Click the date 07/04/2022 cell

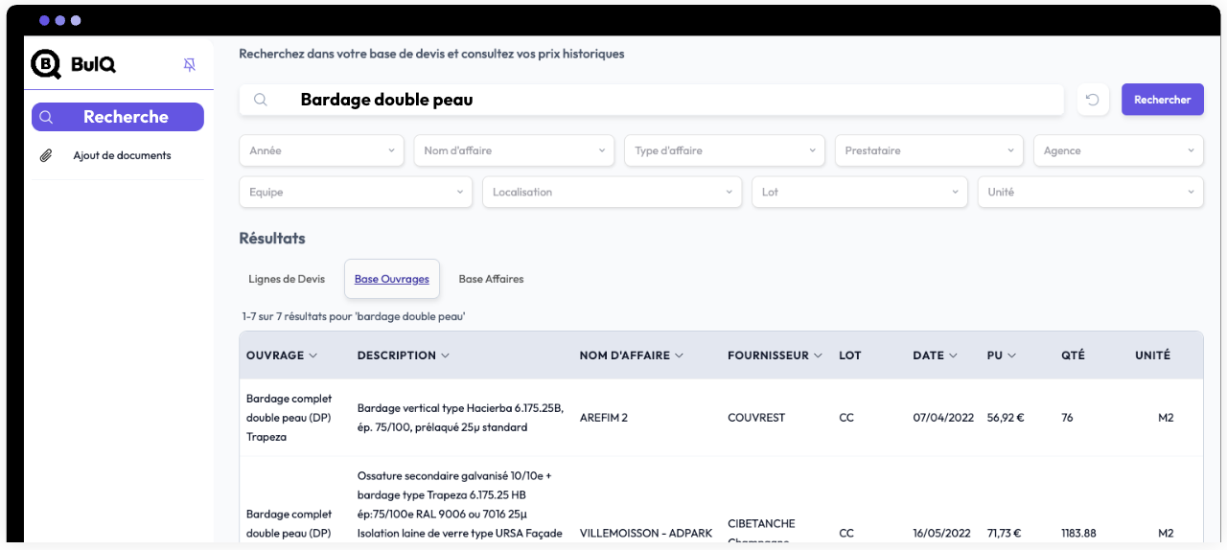point(943,418)
